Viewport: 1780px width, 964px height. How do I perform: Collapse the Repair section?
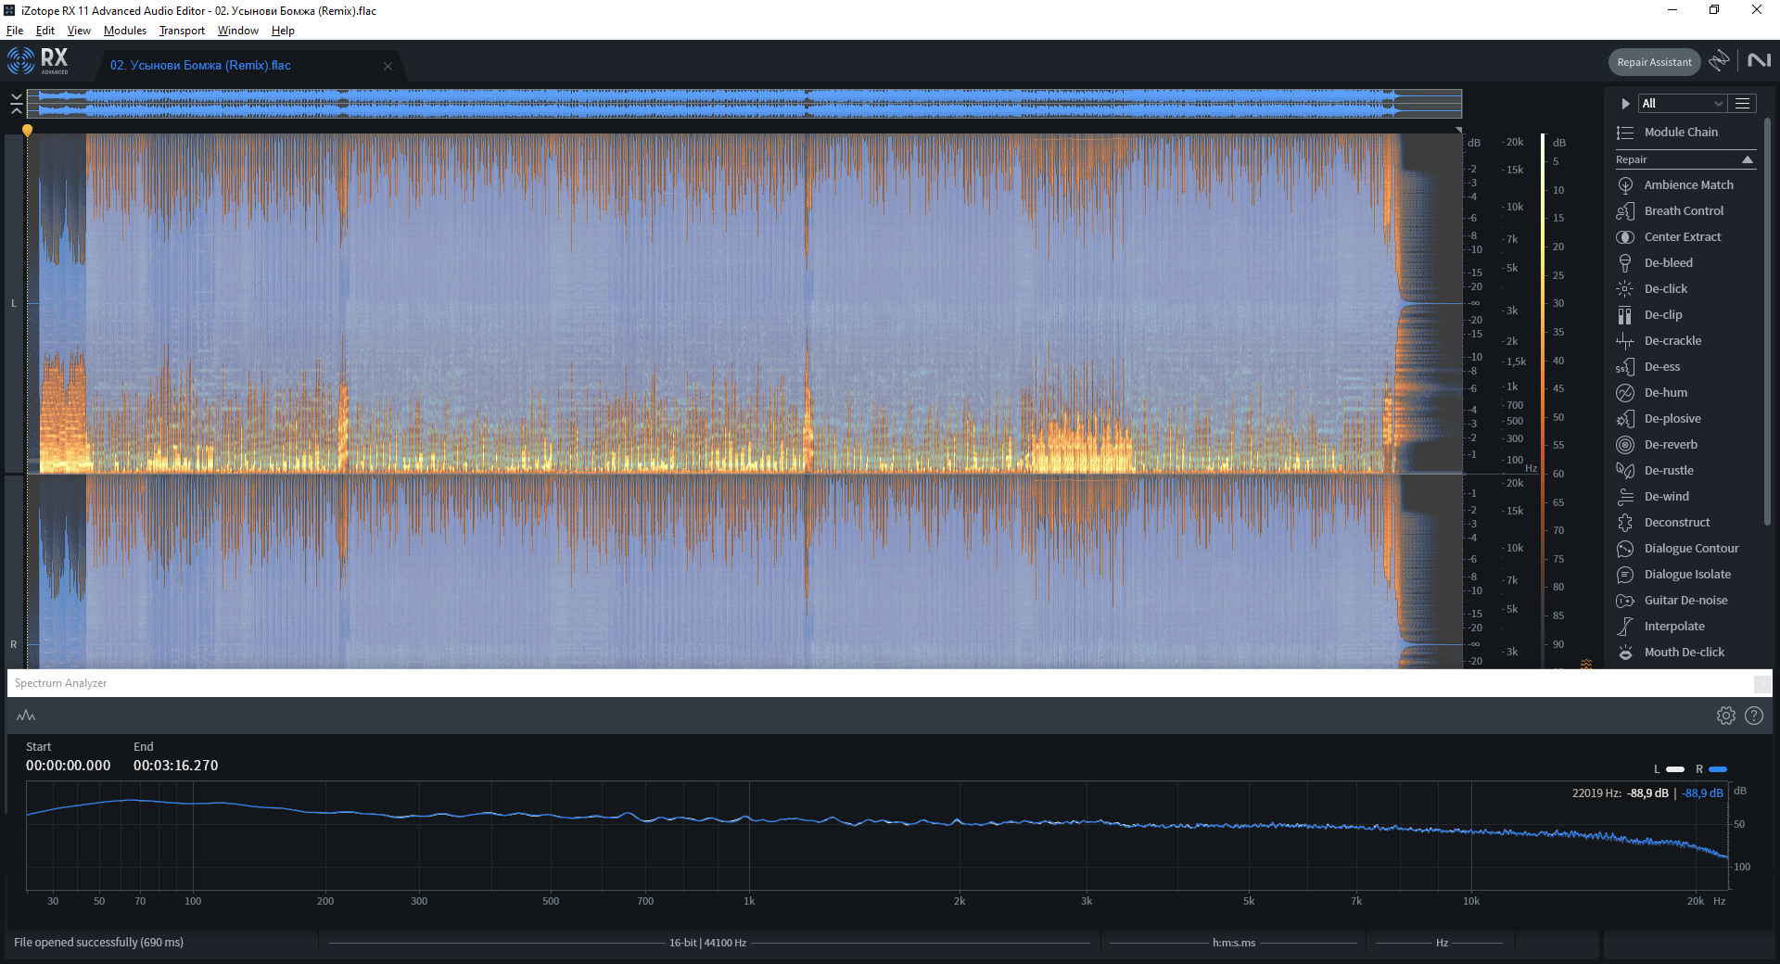pyautogui.click(x=1748, y=159)
